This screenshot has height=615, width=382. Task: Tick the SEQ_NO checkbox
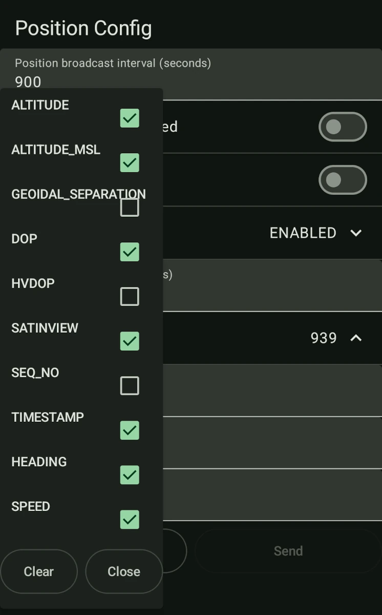130,385
